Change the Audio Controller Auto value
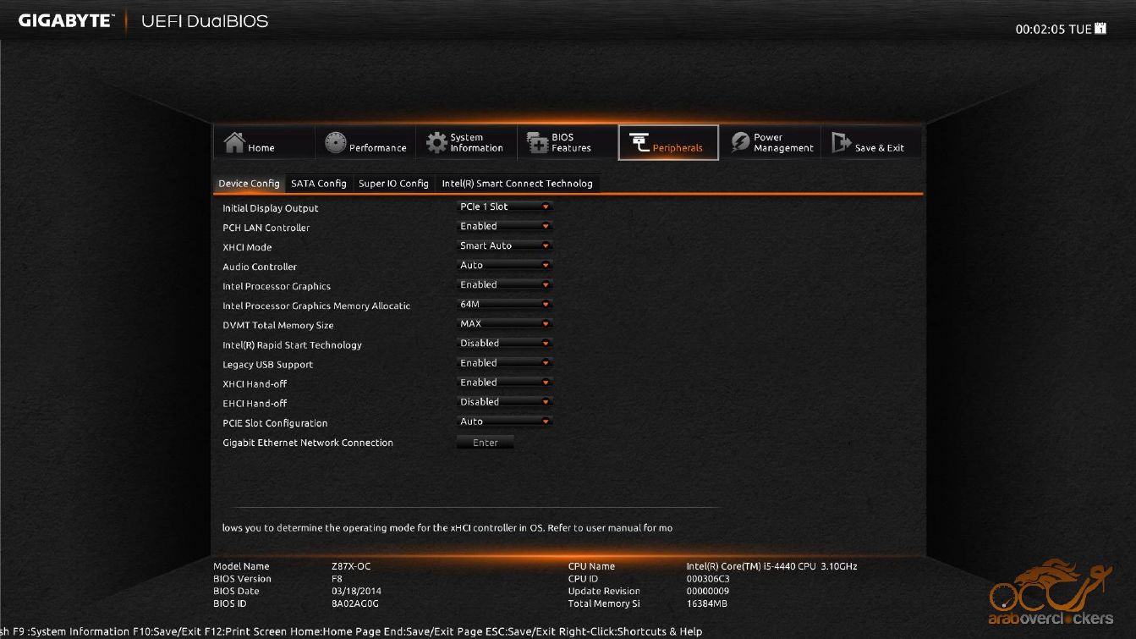This screenshot has height=639, width=1136. 504,266
